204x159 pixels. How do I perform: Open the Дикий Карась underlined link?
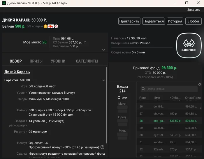[17, 72]
